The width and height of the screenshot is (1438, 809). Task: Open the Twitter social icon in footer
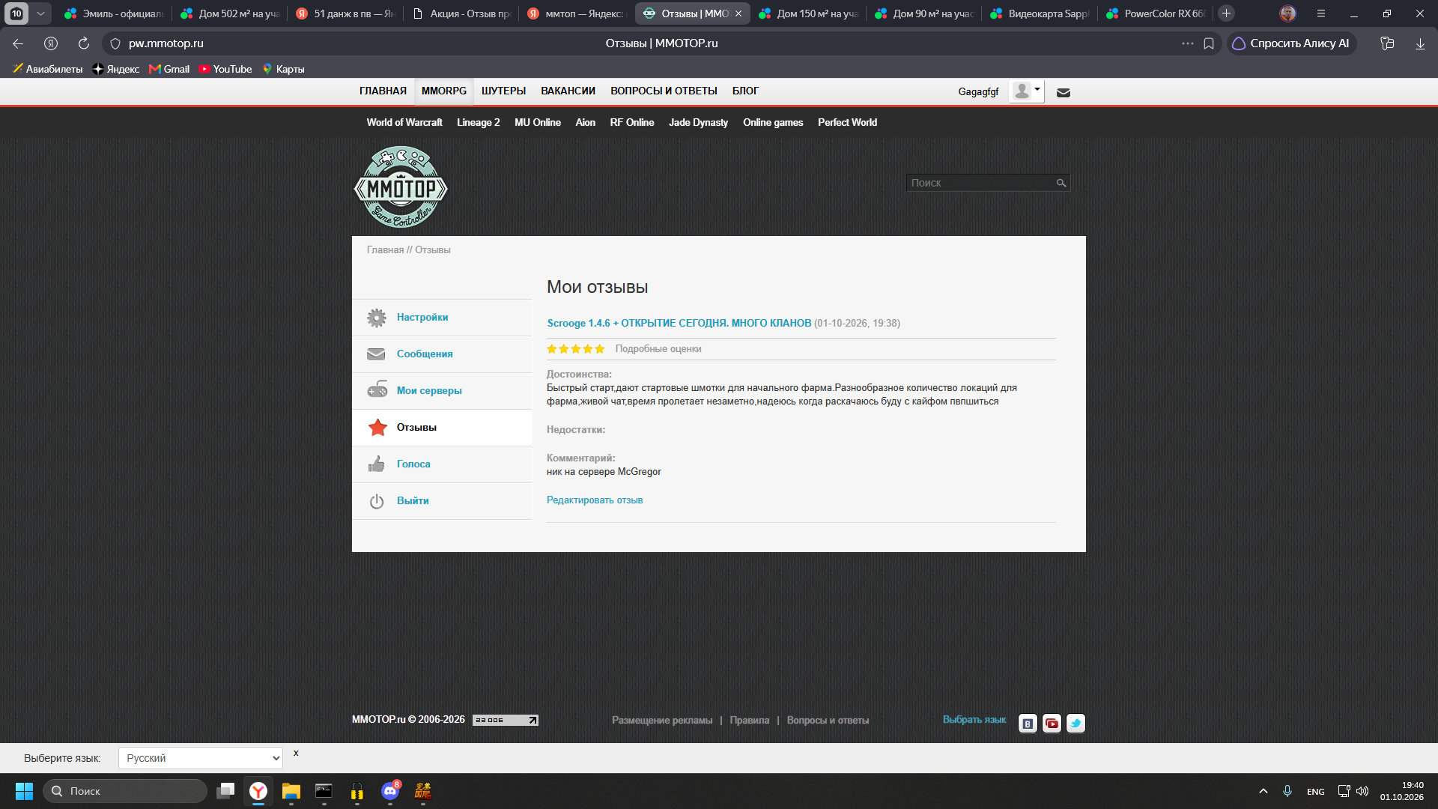[1076, 724]
